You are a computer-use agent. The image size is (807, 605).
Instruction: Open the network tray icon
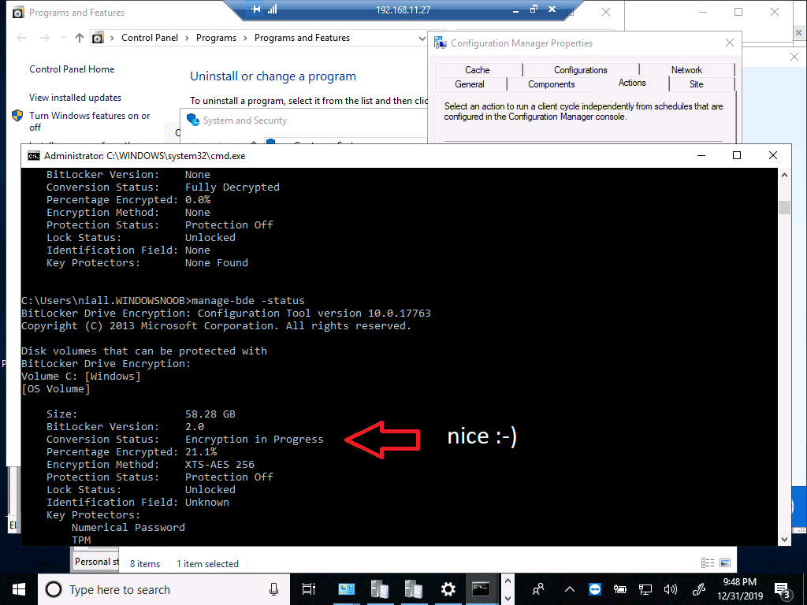645,589
